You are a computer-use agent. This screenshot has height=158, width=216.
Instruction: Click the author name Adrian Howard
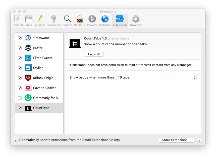(120, 39)
